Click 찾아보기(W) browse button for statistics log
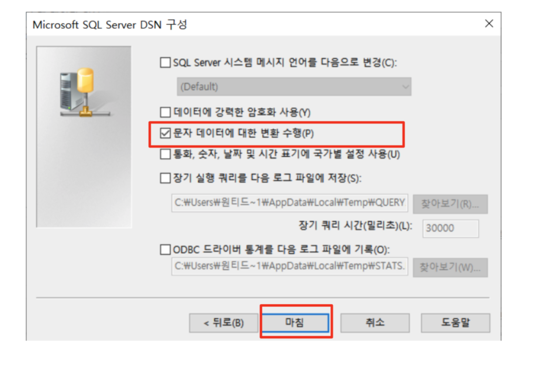The height and width of the screenshot is (370, 550). [450, 267]
